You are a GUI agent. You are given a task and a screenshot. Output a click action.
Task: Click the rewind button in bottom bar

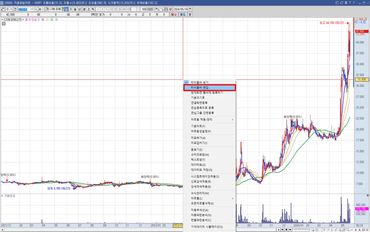click(282, 230)
